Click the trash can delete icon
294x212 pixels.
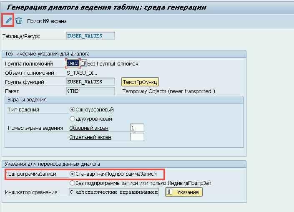19,21
